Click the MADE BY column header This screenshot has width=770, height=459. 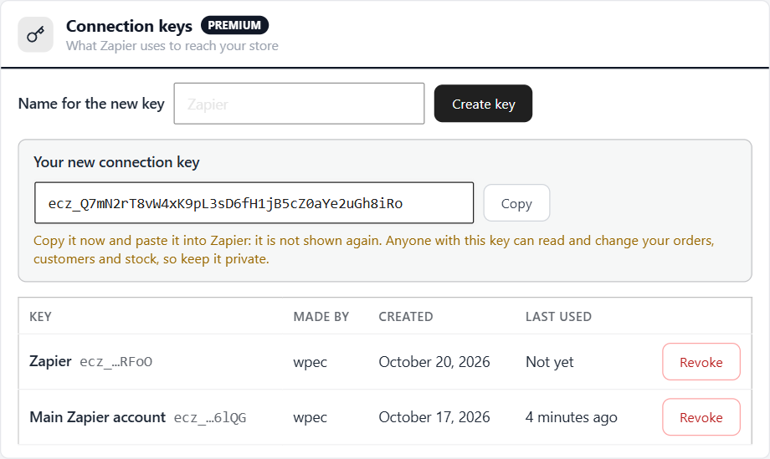[321, 317]
